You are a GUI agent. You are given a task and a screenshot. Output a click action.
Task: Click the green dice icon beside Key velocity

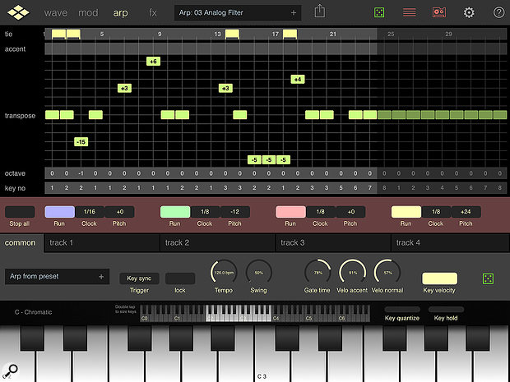pos(488,278)
